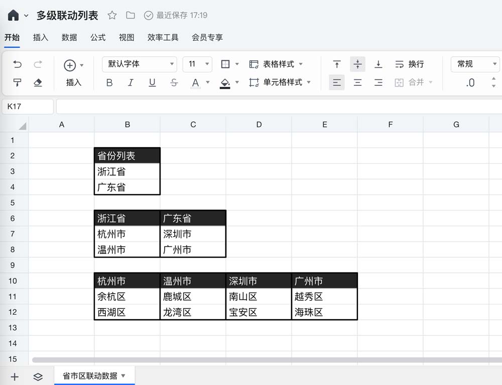Open the 公式 tab

(98, 38)
